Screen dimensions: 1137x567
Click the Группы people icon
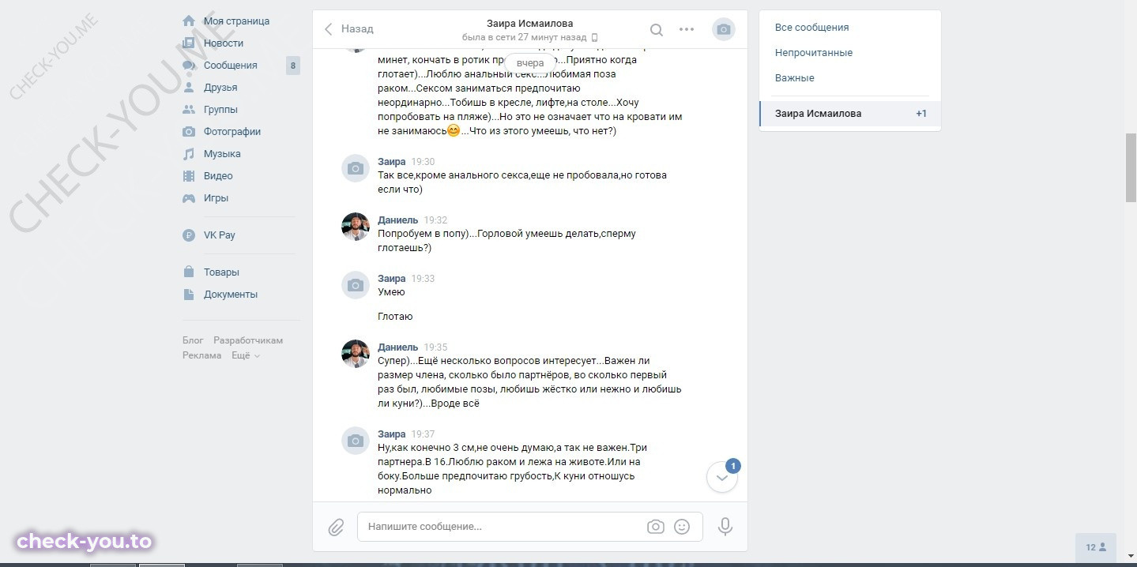[x=189, y=110]
